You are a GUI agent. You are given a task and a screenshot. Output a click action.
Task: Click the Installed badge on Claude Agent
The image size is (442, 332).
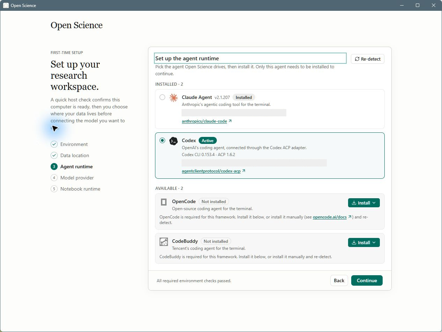click(244, 98)
